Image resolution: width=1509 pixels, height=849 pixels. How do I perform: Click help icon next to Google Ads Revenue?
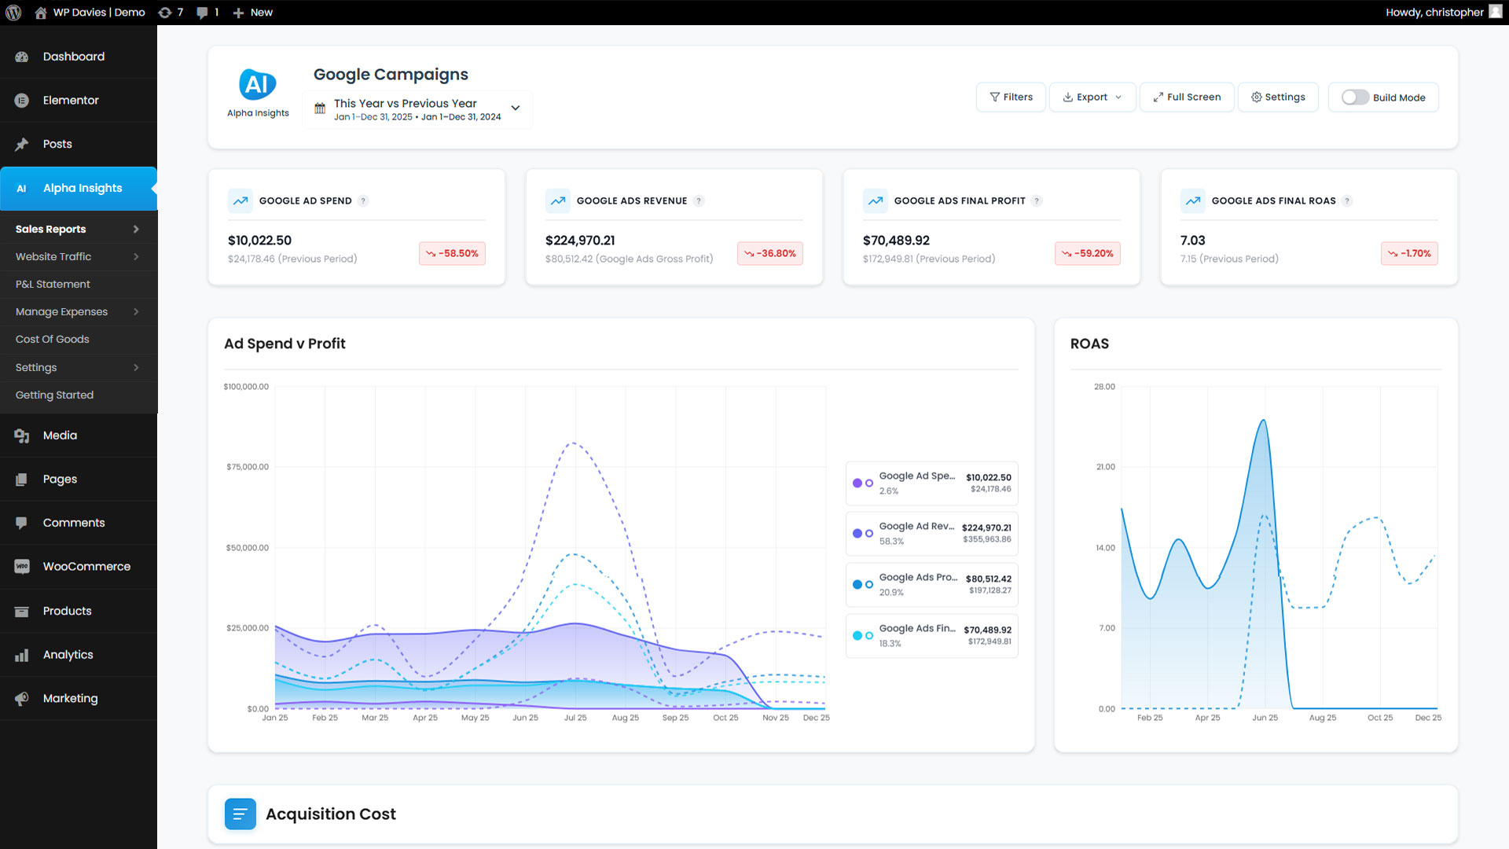tap(699, 201)
